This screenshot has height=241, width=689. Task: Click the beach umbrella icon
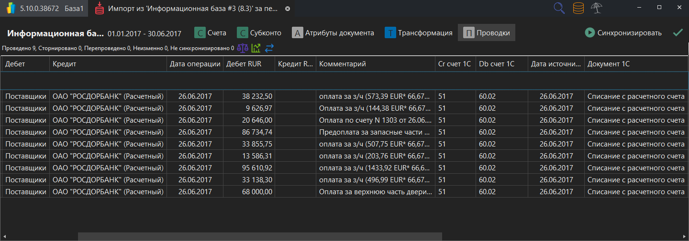[x=596, y=8]
